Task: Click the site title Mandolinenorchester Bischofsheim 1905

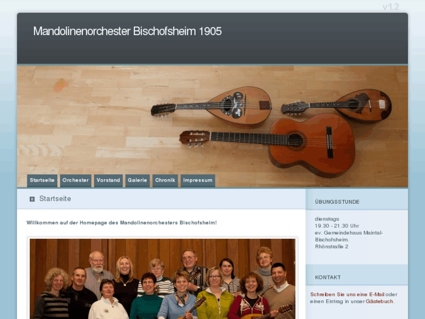Action: coord(127,31)
